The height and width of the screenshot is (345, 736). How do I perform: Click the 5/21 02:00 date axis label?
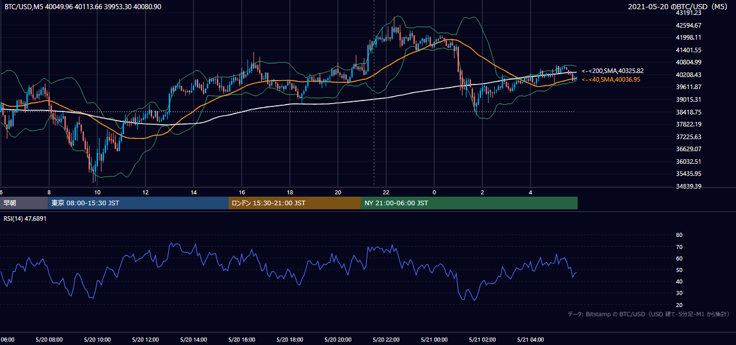482,340
